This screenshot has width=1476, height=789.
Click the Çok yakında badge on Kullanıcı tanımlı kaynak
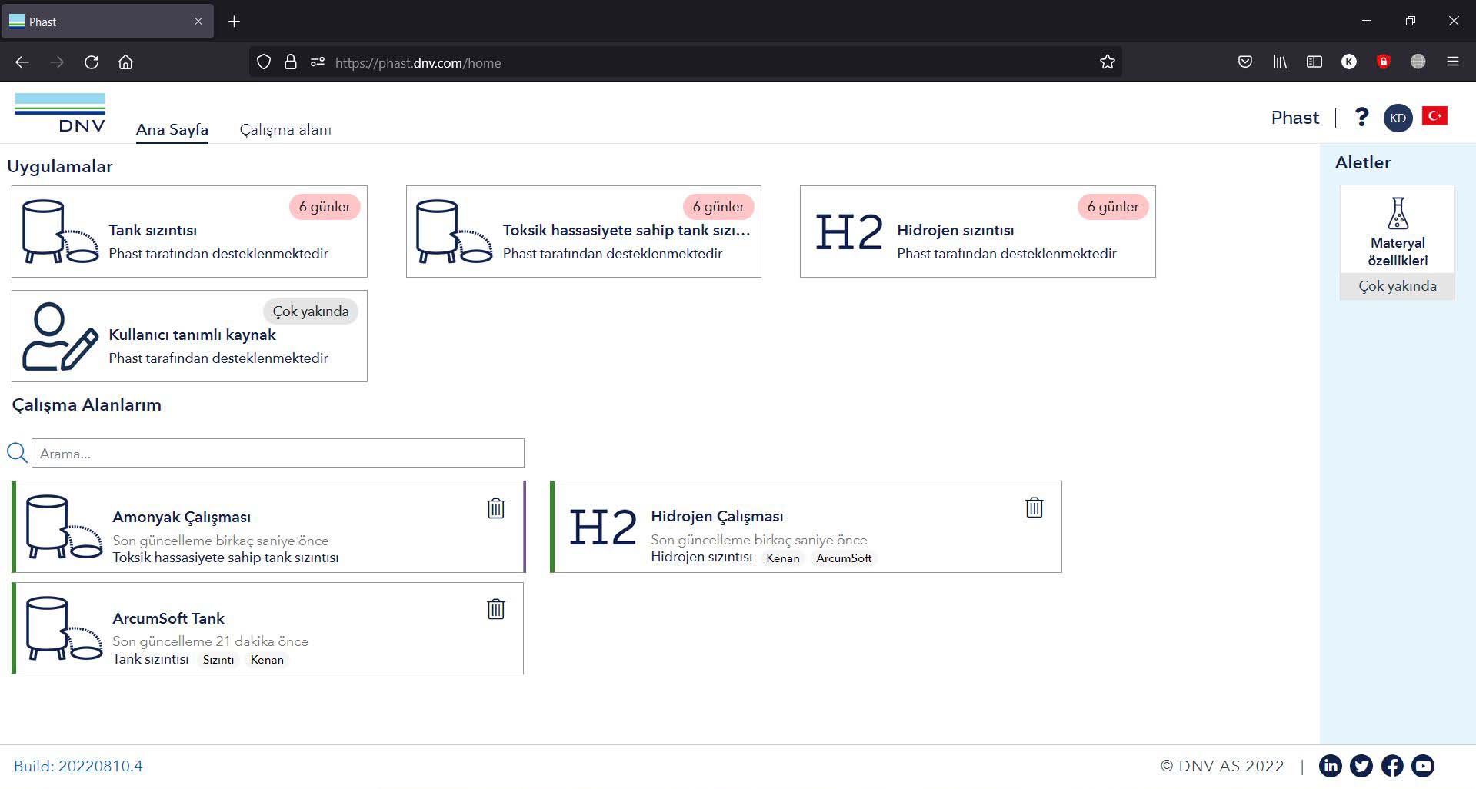(311, 311)
